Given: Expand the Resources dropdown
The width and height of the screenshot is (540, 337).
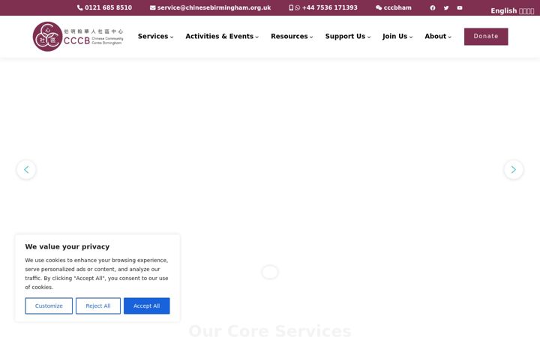Looking at the screenshot, I should (292, 36).
